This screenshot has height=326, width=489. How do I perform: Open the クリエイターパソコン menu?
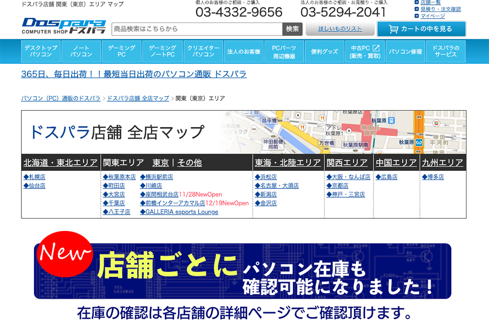(203, 52)
